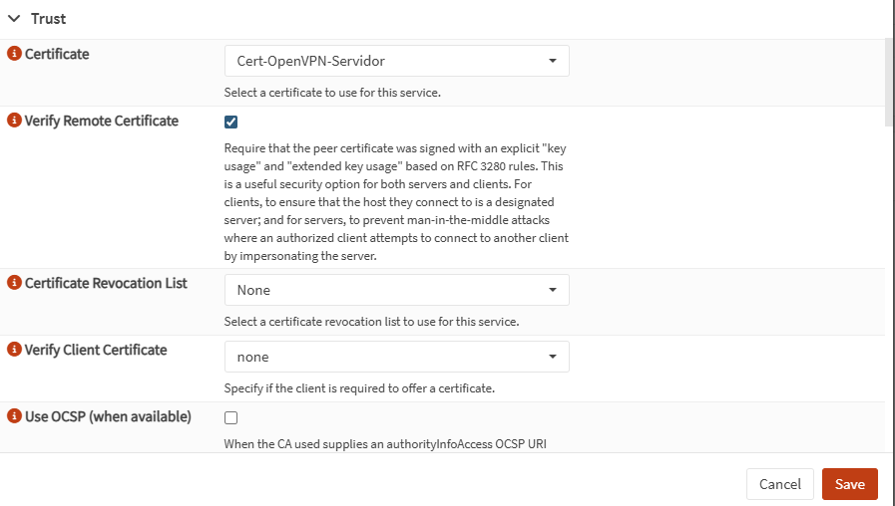Click info icon for Certificate Revocation List

point(14,283)
